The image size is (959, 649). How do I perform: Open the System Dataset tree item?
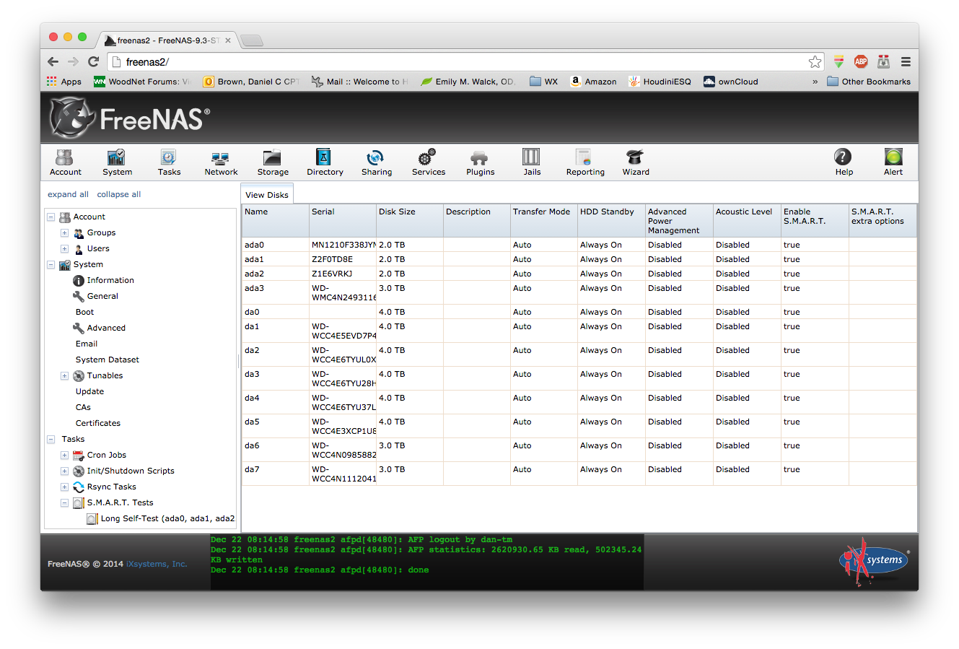click(x=108, y=360)
